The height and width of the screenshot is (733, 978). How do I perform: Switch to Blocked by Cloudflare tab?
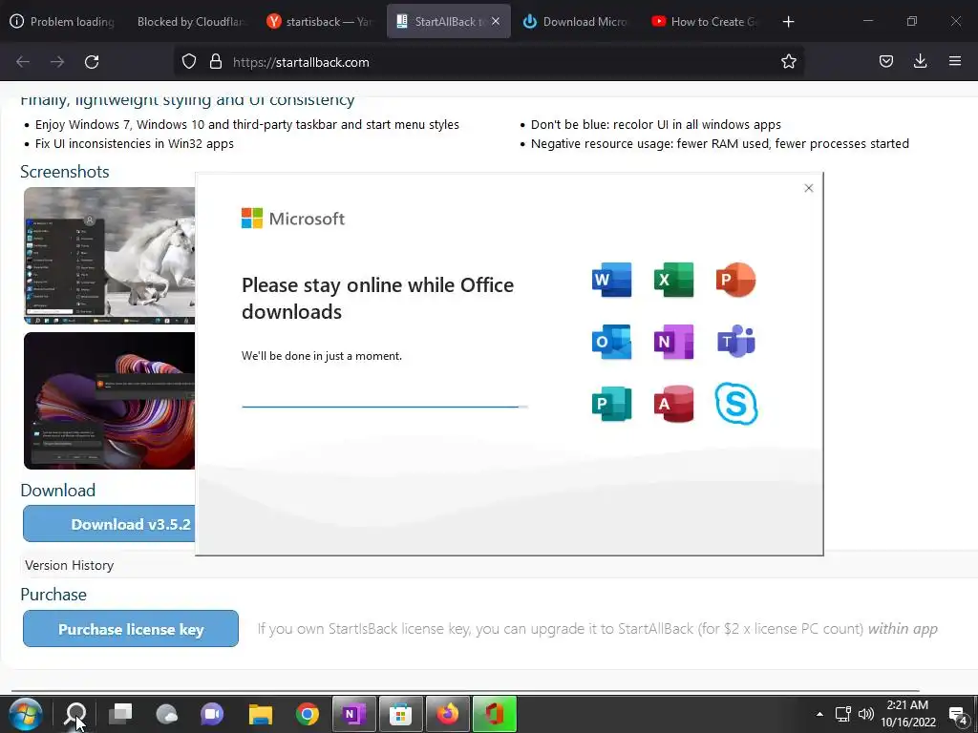tap(190, 22)
